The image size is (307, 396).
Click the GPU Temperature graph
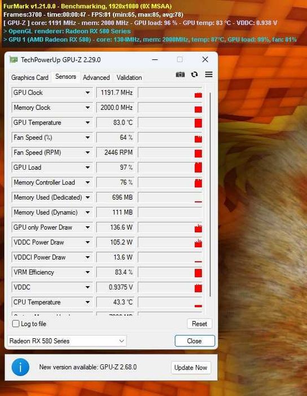pos(170,123)
